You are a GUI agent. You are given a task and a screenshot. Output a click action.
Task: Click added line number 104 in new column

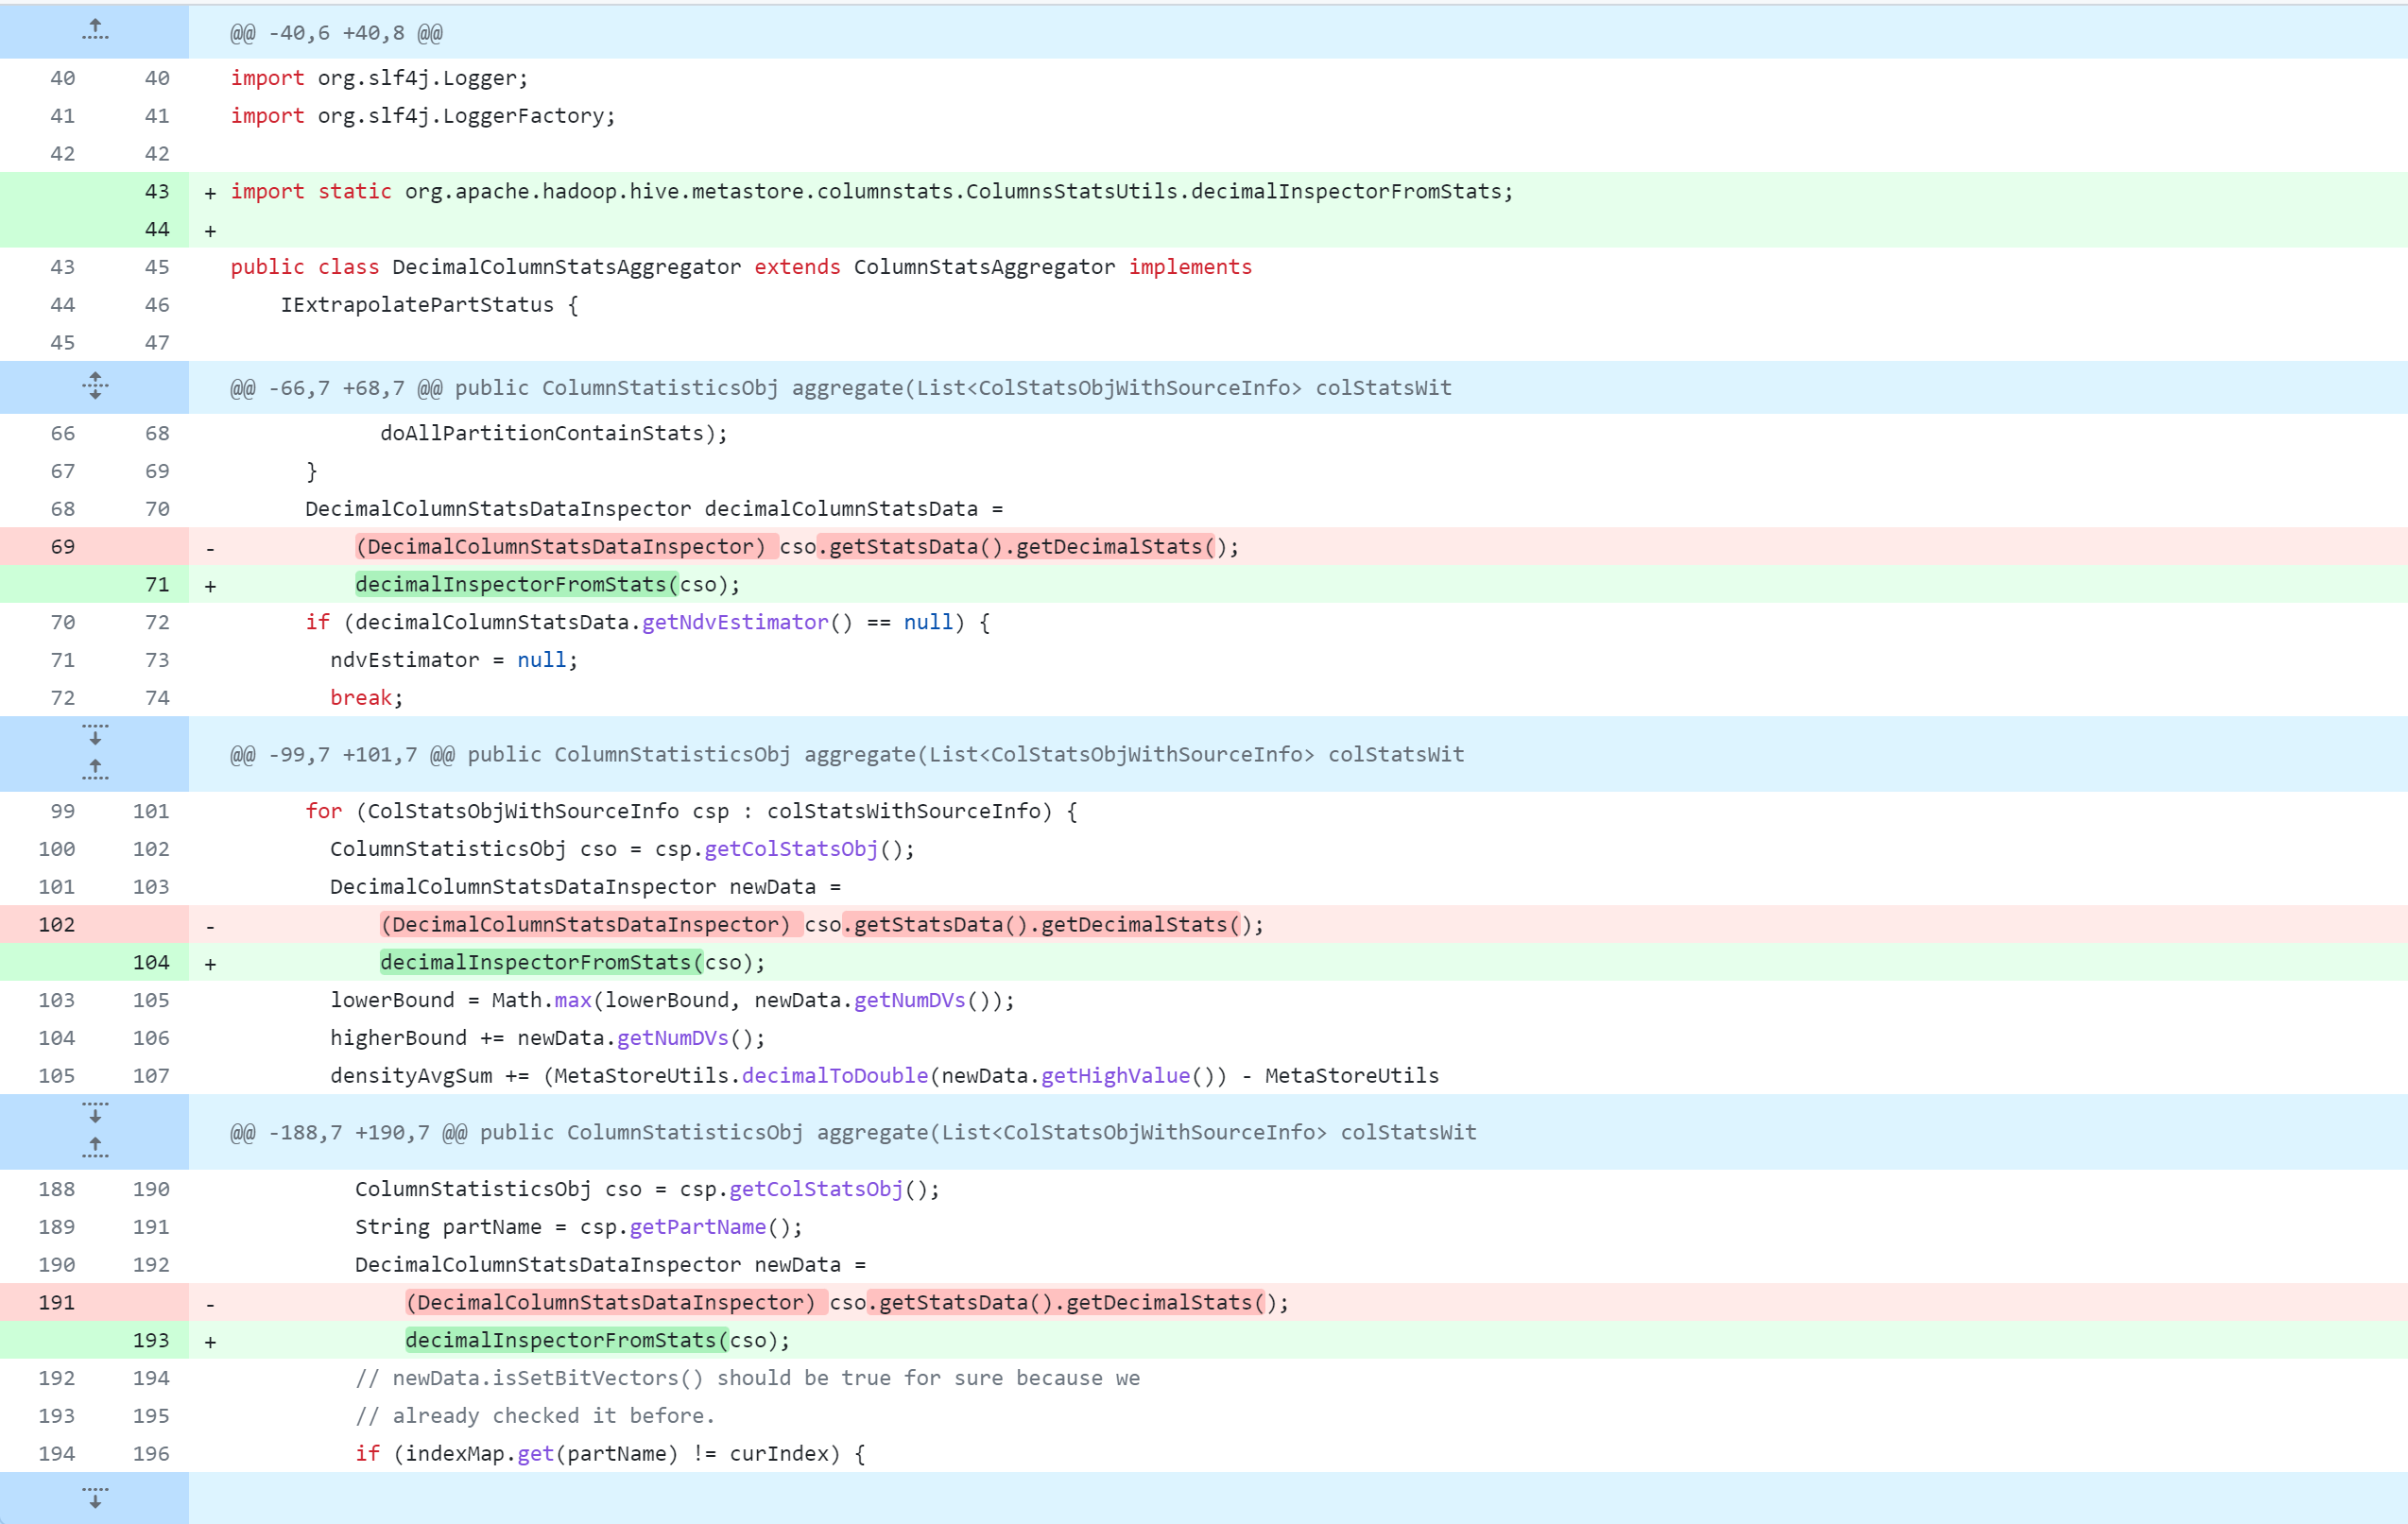click(151, 963)
